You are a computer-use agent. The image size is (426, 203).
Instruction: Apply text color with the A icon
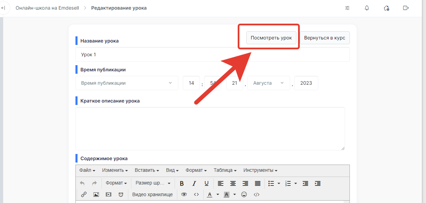tap(210, 194)
